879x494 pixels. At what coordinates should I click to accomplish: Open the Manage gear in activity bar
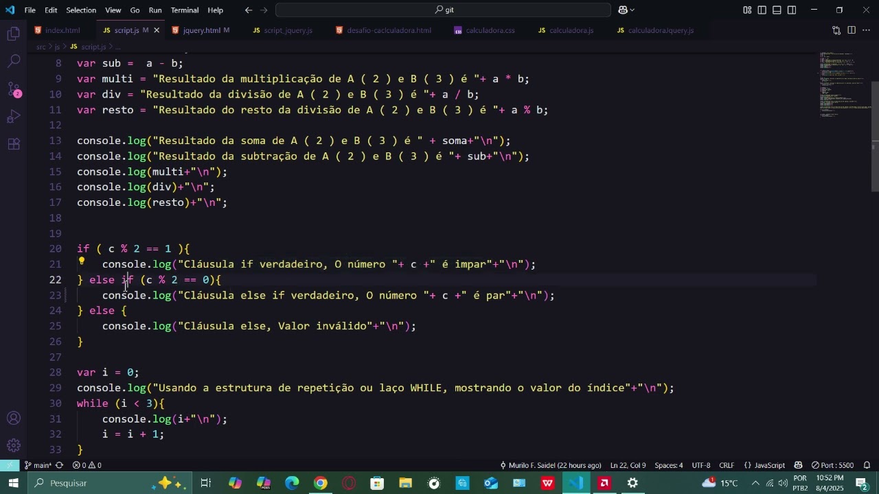click(13, 446)
